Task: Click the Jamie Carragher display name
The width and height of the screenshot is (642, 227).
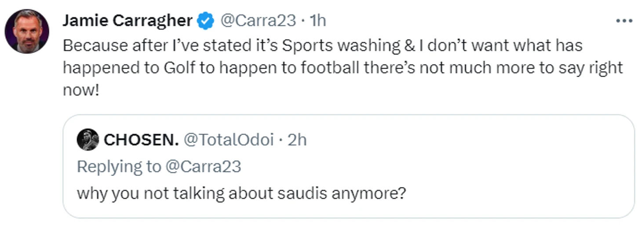Action: [x=127, y=21]
